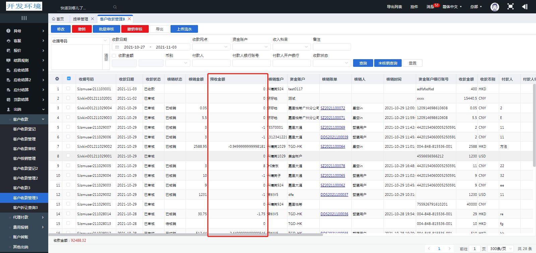536x253 pixels.
Task: Open the 消息 notifications with badge 53
Action: click(x=430, y=7)
